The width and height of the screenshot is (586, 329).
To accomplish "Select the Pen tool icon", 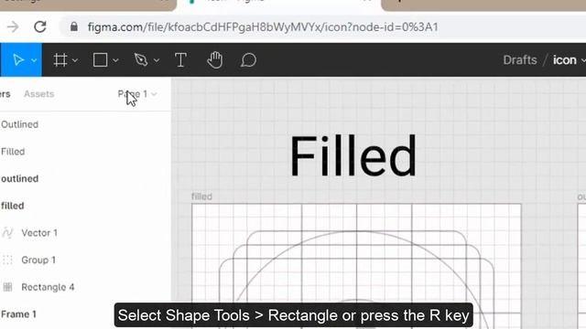I will click(x=141, y=59).
